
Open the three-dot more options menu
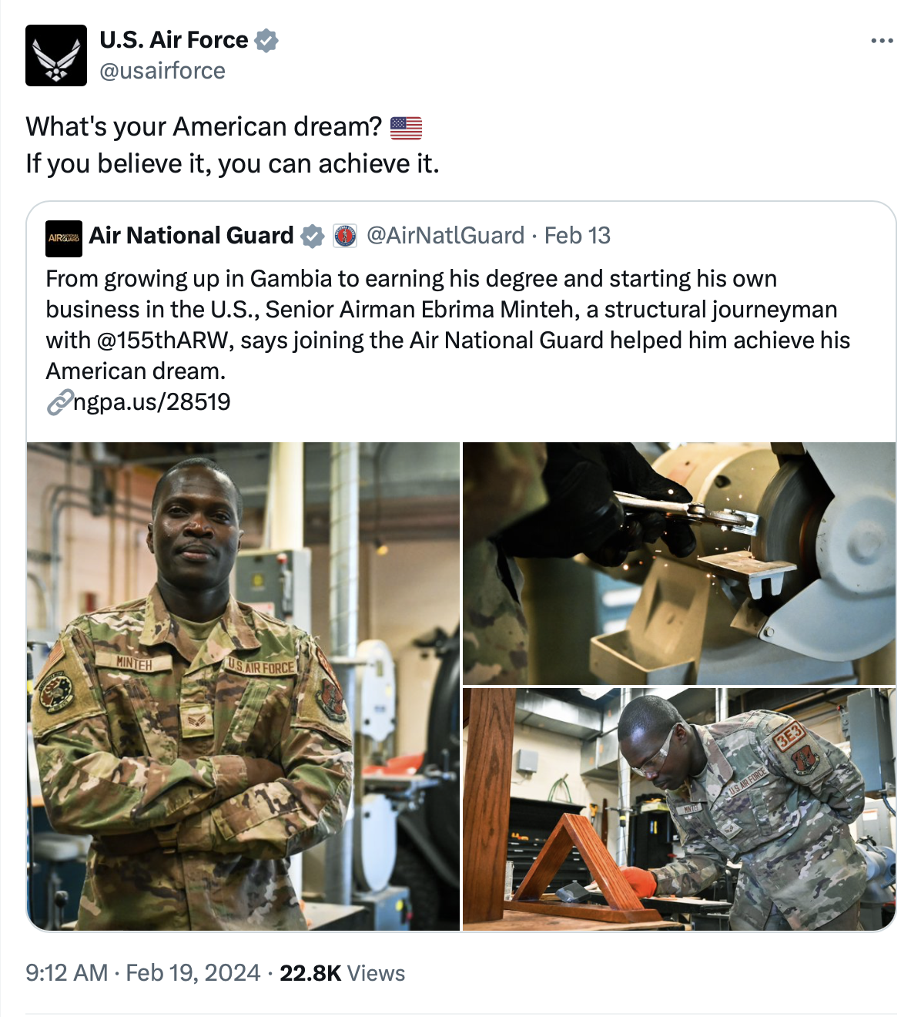[882, 40]
